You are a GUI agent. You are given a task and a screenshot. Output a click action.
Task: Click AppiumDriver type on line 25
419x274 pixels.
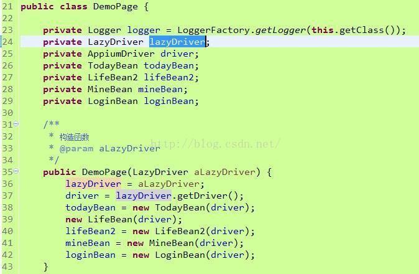[x=121, y=54]
